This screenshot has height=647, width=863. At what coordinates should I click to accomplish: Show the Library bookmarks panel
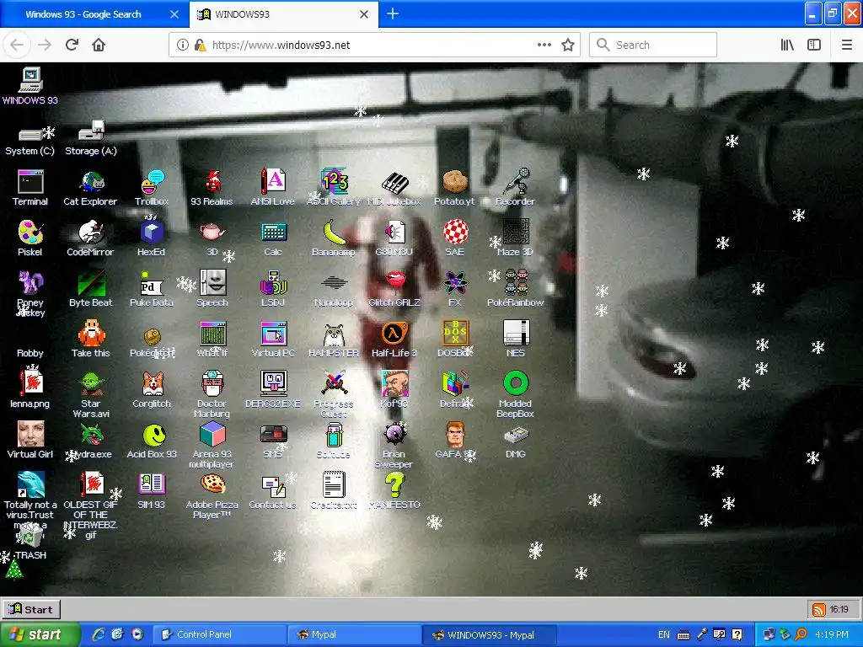788,45
